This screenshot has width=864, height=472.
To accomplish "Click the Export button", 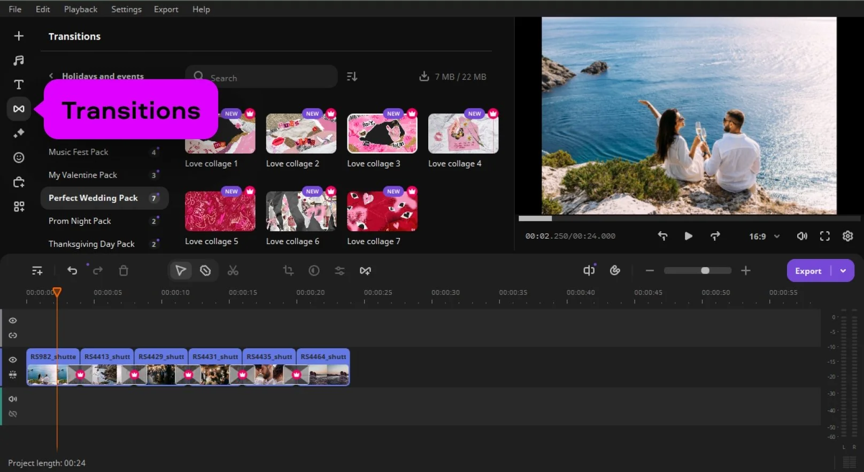I will pos(807,271).
